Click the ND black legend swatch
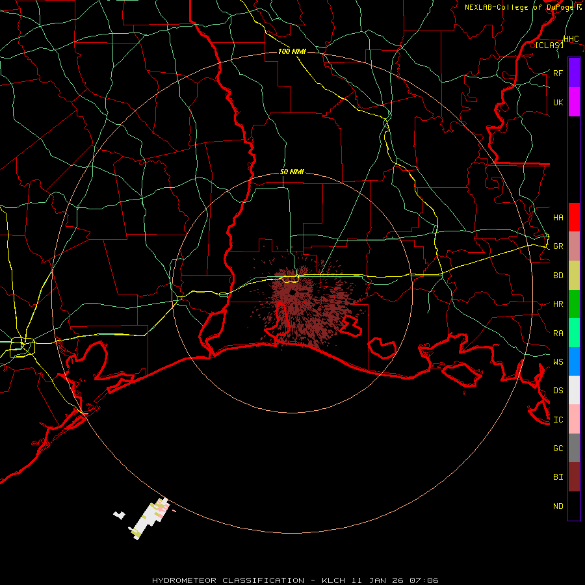The width and height of the screenshot is (585, 585). [574, 506]
